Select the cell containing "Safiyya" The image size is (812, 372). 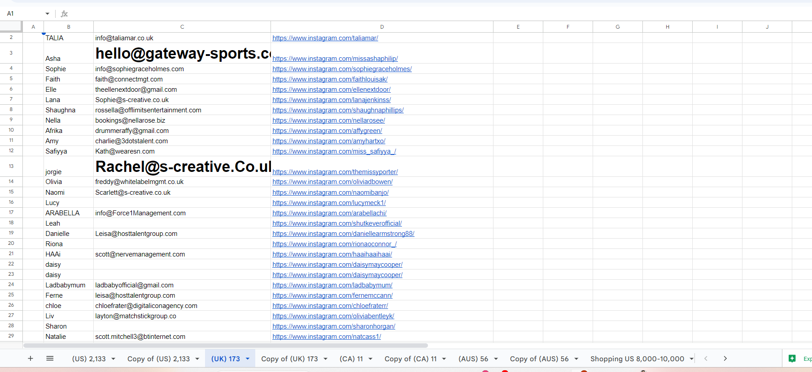click(69, 151)
